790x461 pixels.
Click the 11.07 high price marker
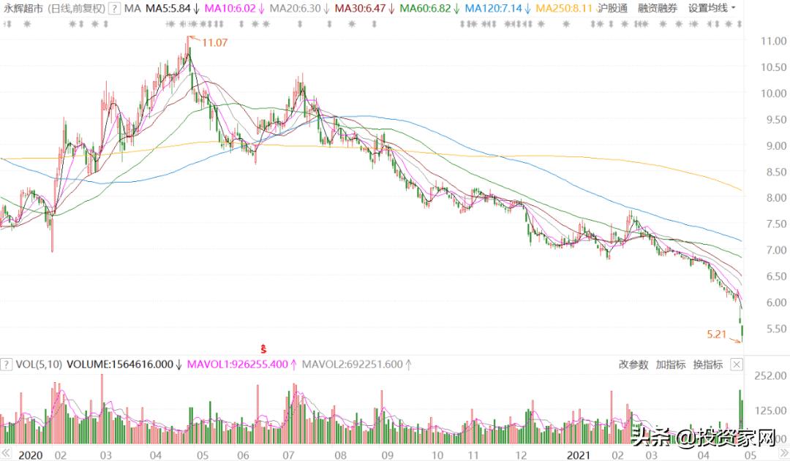tap(214, 43)
